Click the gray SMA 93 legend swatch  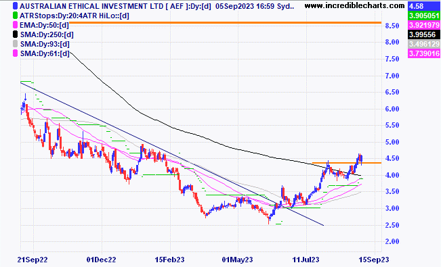coord(15,44)
